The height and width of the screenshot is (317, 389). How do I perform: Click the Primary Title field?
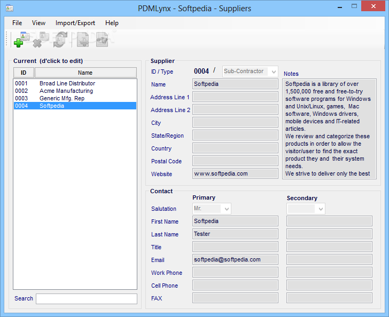click(235, 247)
